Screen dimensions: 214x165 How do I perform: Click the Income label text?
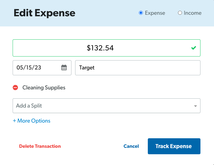click(192, 13)
